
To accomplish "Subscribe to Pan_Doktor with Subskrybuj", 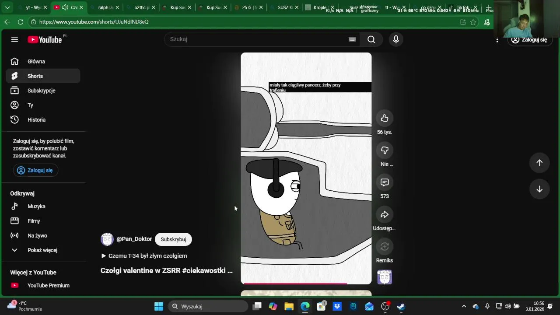I will 173,239.
